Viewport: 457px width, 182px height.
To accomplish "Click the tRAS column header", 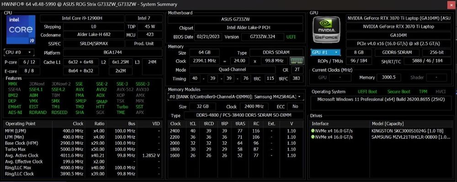I will [240, 124].
